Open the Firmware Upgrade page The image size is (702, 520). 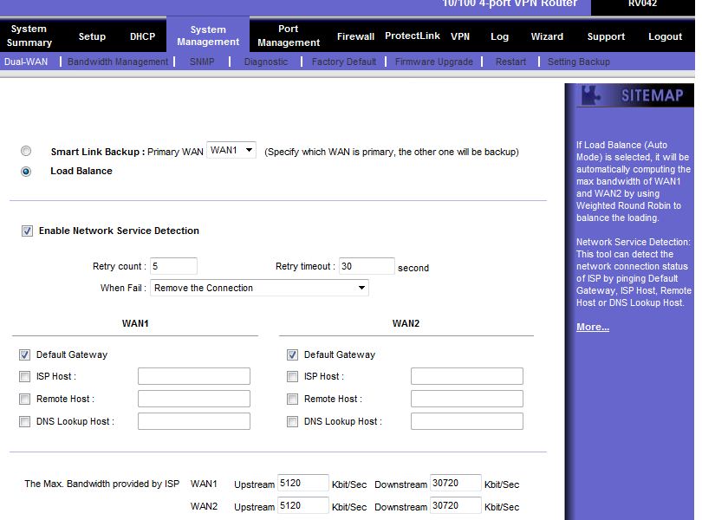[434, 62]
